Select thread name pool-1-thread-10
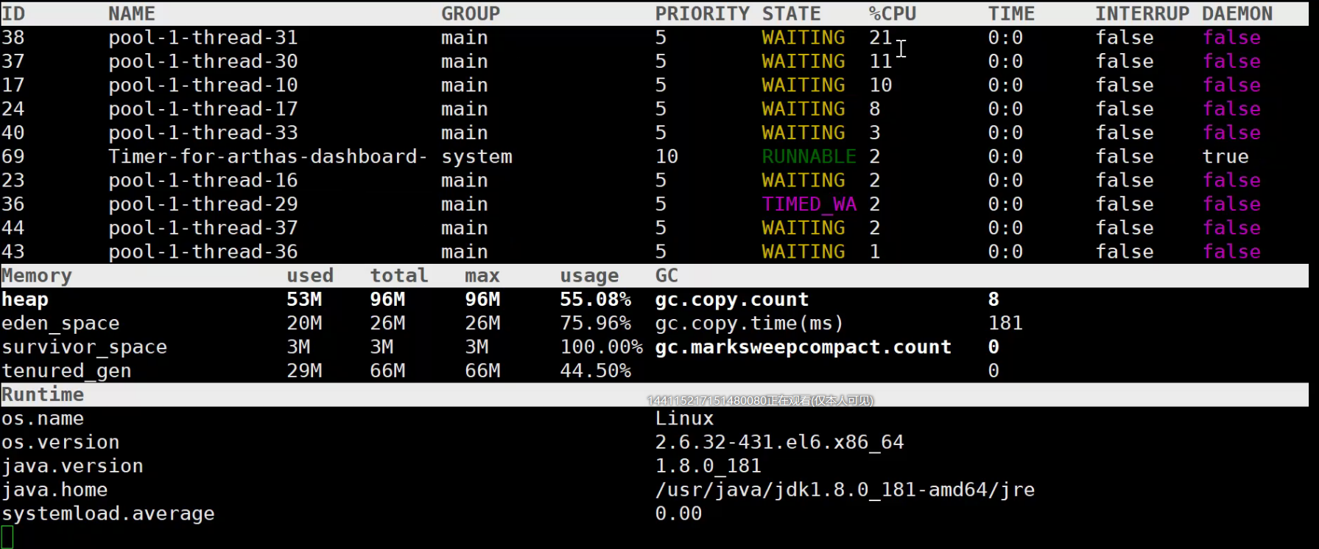 pyautogui.click(x=203, y=85)
